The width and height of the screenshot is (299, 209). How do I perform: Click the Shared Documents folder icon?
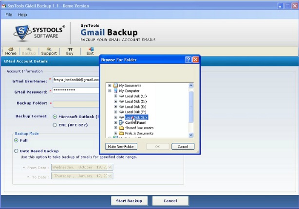[121, 128]
